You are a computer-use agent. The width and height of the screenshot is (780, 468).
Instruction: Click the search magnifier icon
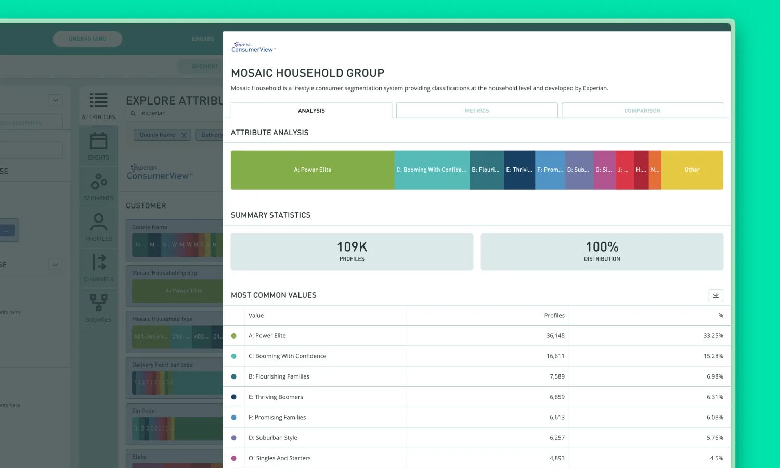(x=133, y=113)
